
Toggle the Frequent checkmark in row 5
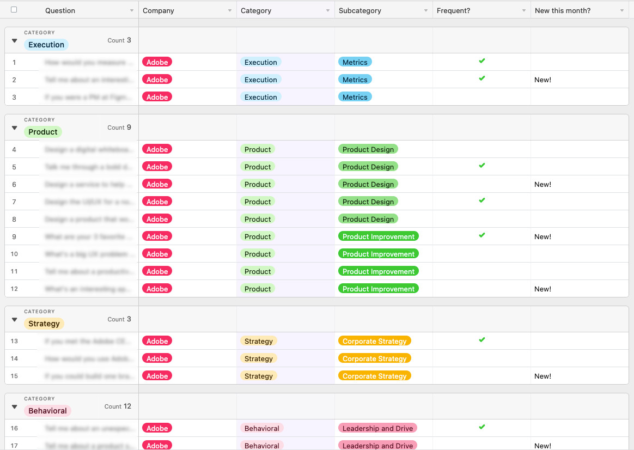pyautogui.click(x=482, y=166)
